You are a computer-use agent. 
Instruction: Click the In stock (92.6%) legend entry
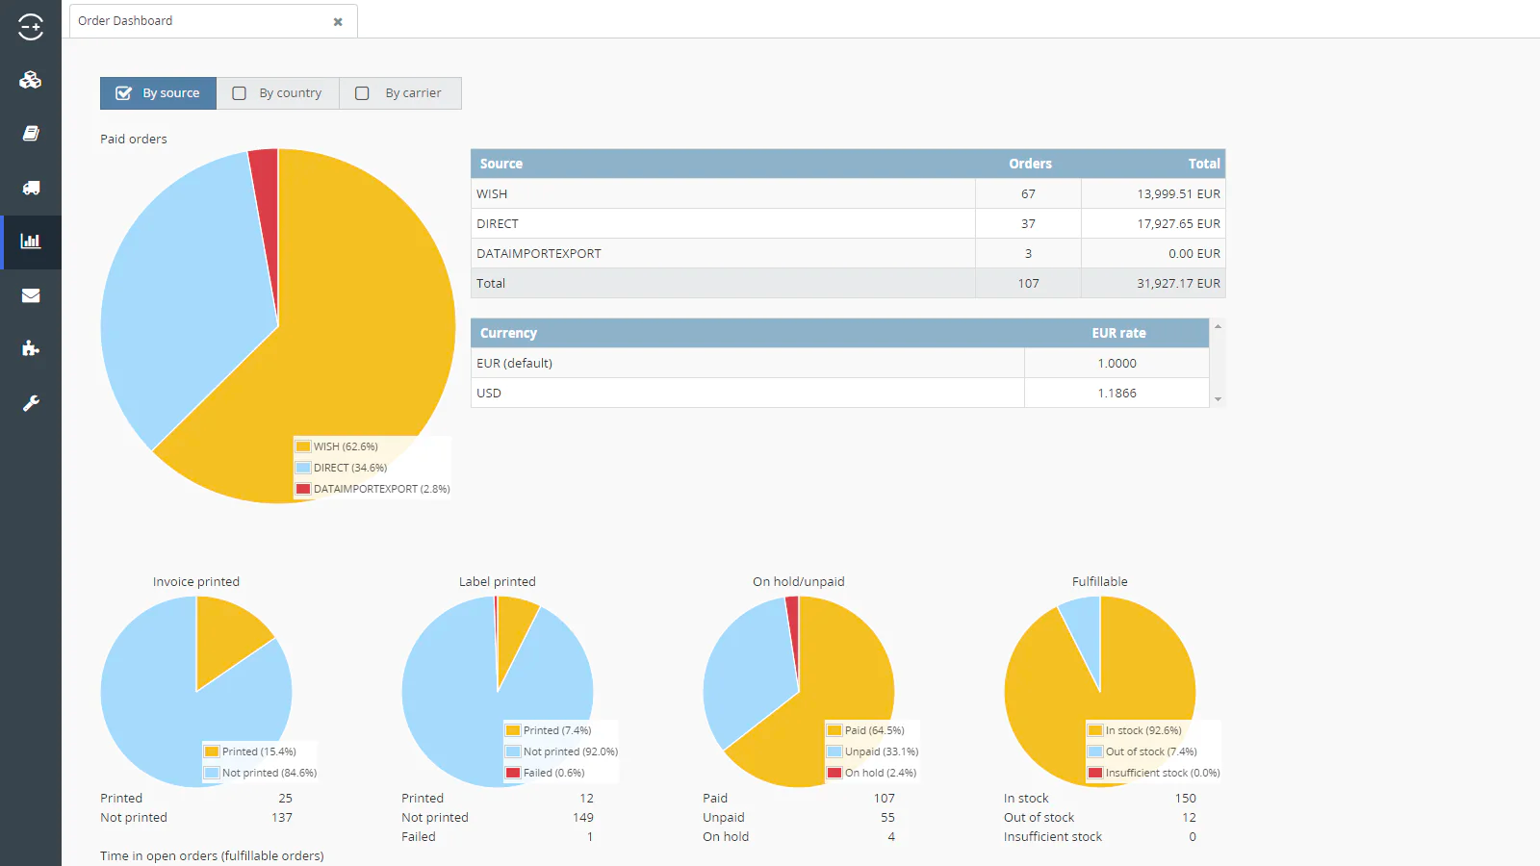(x=1135, y=730)
